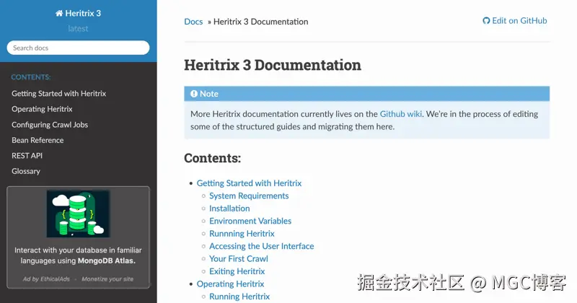This screenshot has height=303, width=577.
Task: Open Glossary in sidebar
Action: point(26,171)
